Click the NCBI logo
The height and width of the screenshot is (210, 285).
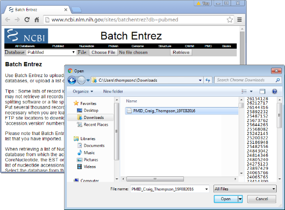coord(26,36)
